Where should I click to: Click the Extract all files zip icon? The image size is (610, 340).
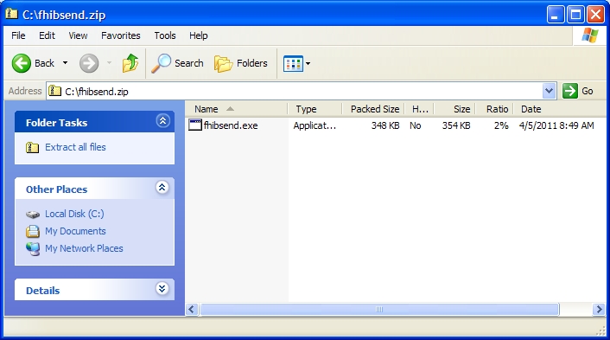point(32,147)
